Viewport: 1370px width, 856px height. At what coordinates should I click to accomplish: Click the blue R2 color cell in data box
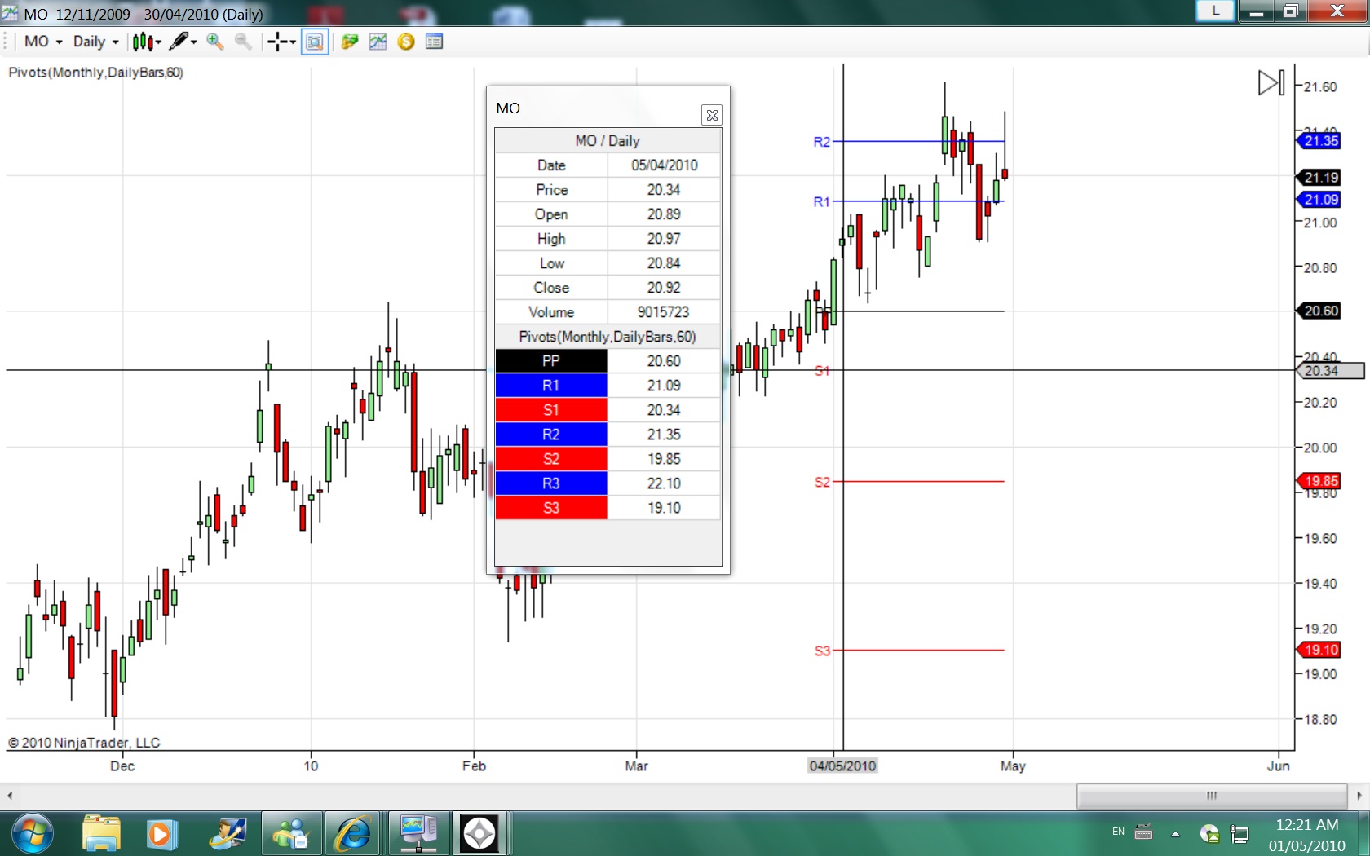click(x=551, y=435)
